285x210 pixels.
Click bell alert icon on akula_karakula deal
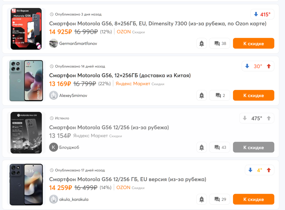[202, 199]
